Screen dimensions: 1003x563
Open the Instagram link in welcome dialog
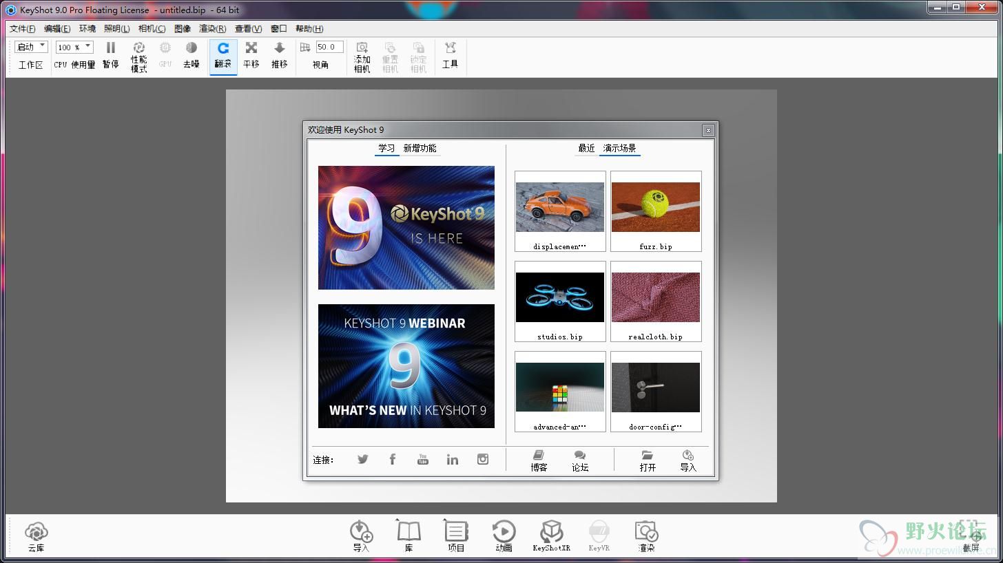483,459
